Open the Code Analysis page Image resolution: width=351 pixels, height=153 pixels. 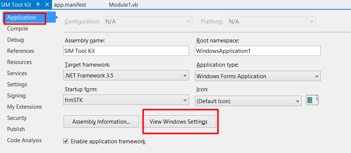tap(24, 140)
